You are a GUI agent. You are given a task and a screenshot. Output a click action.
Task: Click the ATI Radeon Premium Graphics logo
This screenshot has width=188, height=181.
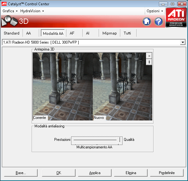coord(176,17)
